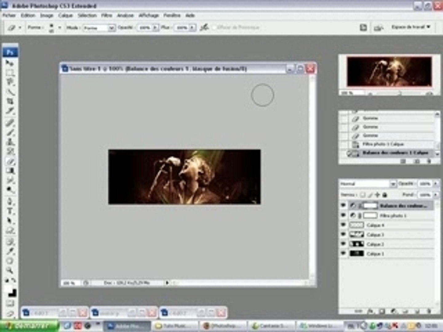Delete history state with History trash icon
Viewport: 443px width, 332px height.
429,161
